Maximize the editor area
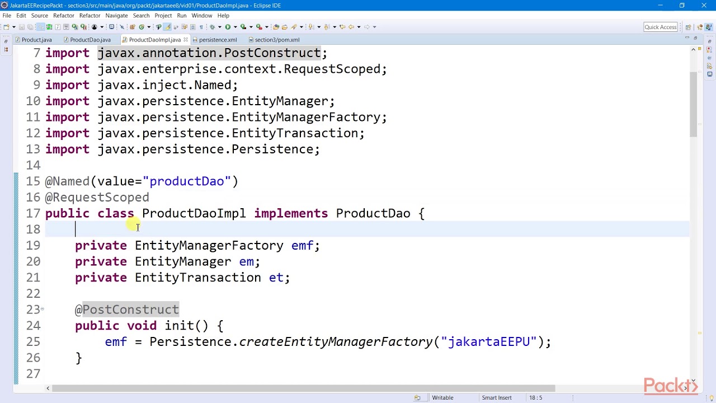The image size is (716, 403). [695, 39]
